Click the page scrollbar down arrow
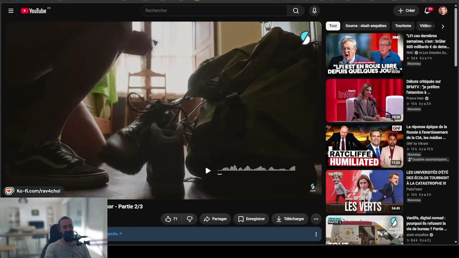The image size is (459, 258). 456,242
